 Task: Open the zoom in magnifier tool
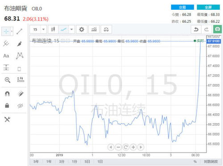click(7, 80)
